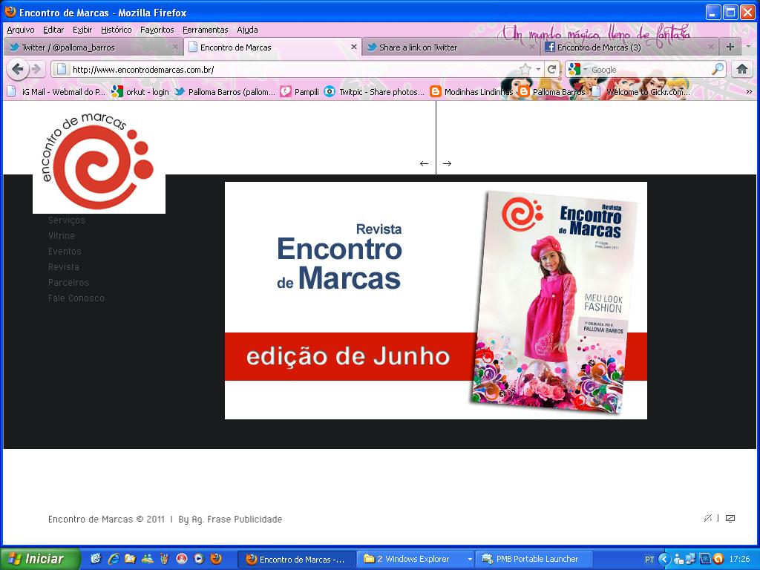The height and width of the screenshot is (570, 760).
Task: Click the Forward navigation arrow
Action: pos(36,69)
